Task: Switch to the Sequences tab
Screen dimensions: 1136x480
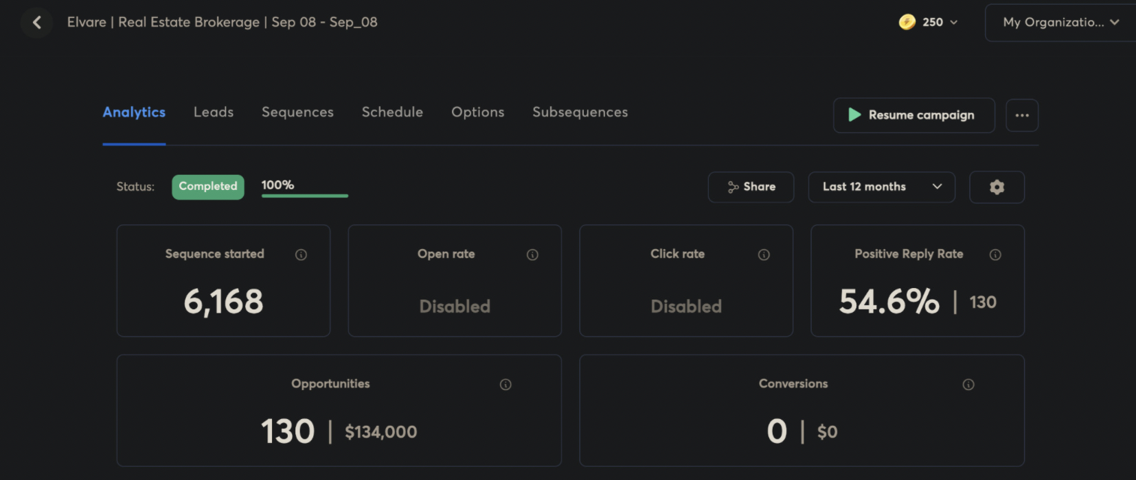Action: point(297,112)
